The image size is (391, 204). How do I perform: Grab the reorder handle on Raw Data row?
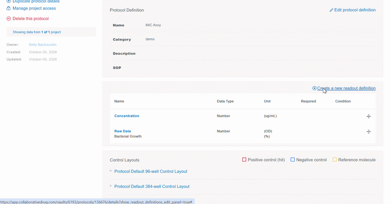(369, 131)
